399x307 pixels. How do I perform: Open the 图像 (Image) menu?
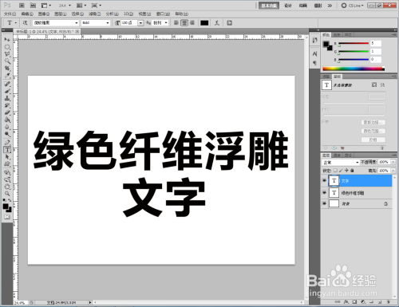(x=44, y=14)
